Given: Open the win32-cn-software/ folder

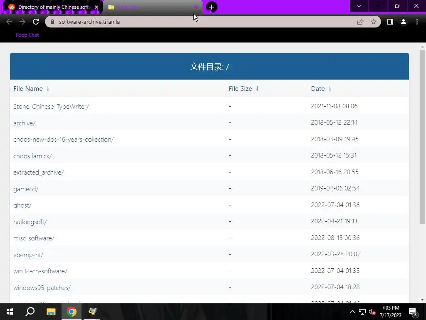Looking at the screenshot, I should coord(40,271).
